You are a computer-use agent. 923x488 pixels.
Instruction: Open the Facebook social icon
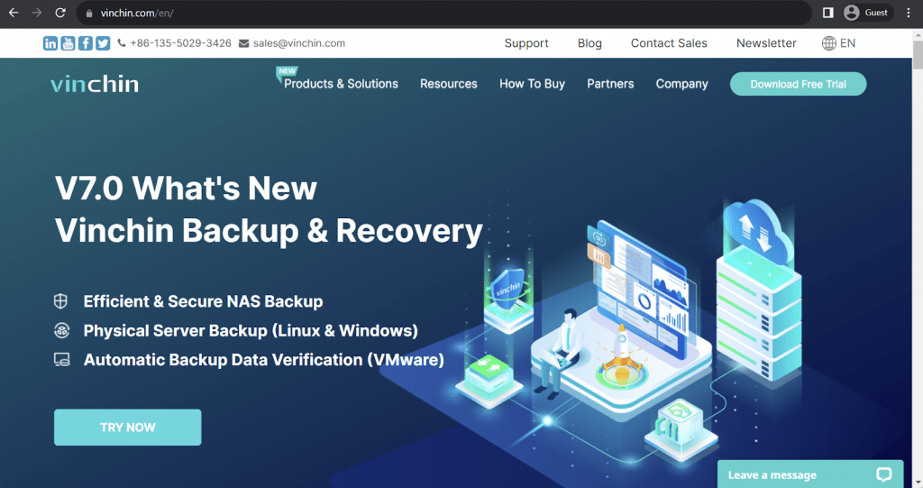click(x=86, y=43)
